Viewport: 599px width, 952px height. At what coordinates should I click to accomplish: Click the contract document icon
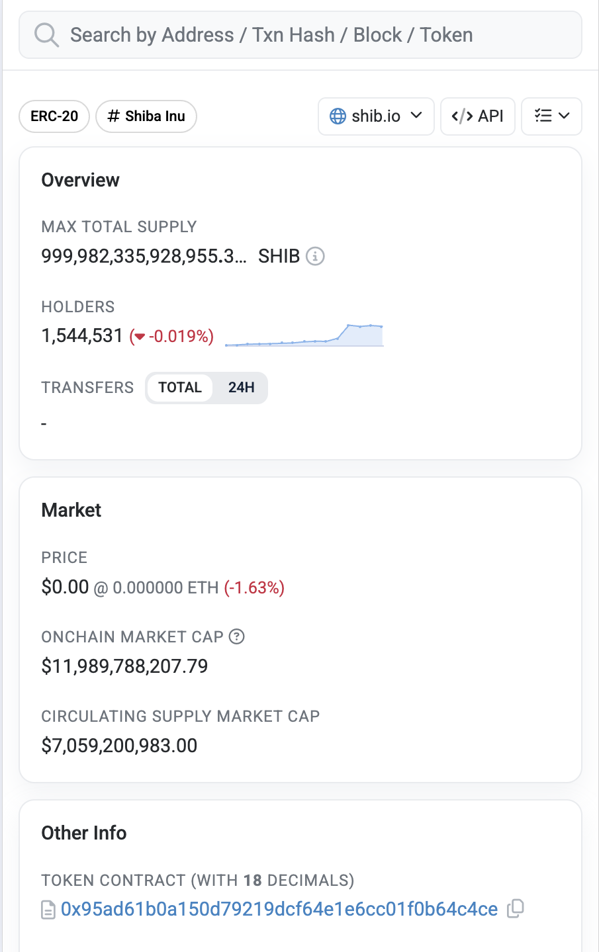point(48,910)
